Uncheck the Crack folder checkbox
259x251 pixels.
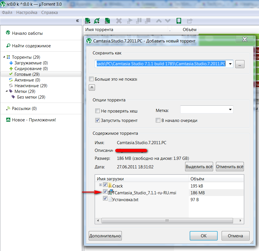click(x=105, y=185)
